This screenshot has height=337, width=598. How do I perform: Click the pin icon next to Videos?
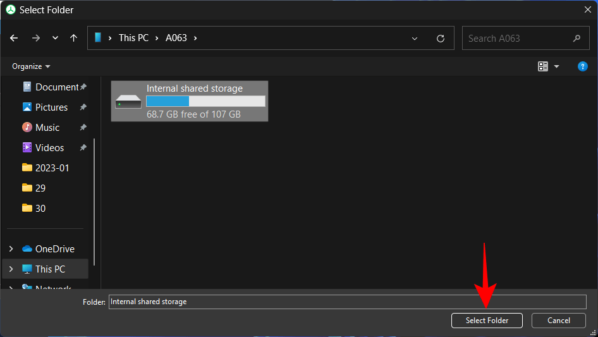pos(83,148)
